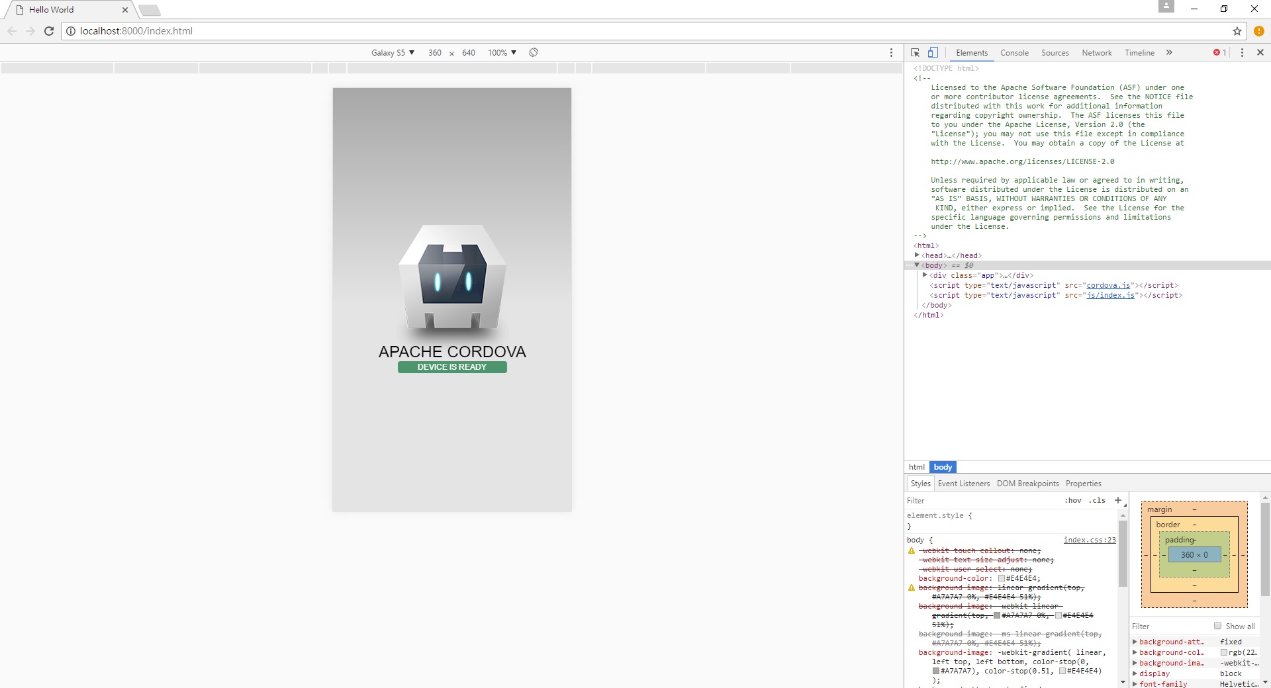Expand computed display property
The width and height of the screenshot is (1271, 688).
coord(1135,673)
